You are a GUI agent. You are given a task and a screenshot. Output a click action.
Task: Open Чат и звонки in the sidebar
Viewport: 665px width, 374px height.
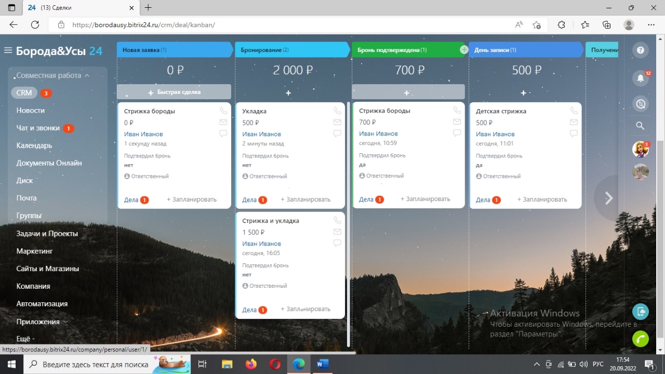point(38,128)
